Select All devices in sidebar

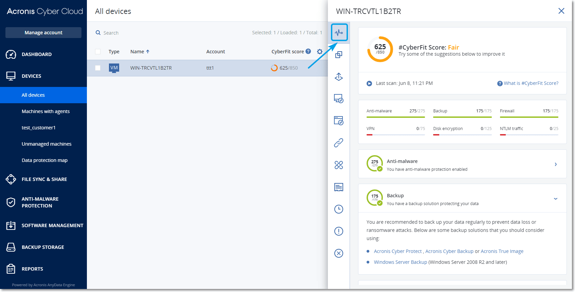(43, 95)
